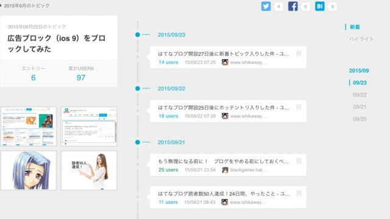
Task: Bookmark the 25 users entry
Action: pyautogui.click(x=299, y=161)
